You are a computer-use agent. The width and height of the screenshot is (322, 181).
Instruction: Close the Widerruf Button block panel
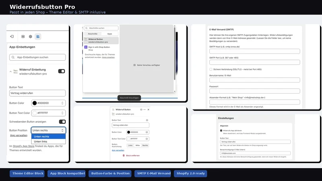(x=148, y=109)
